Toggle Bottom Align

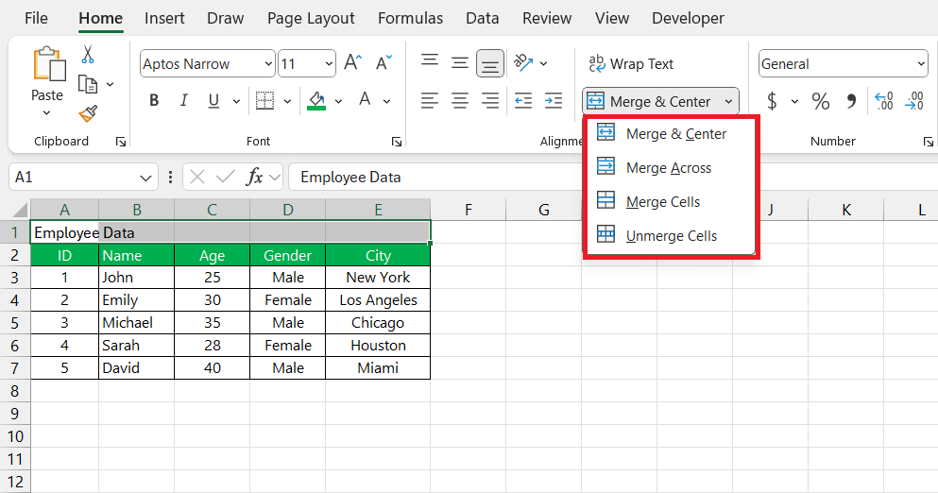pos(490,63)
